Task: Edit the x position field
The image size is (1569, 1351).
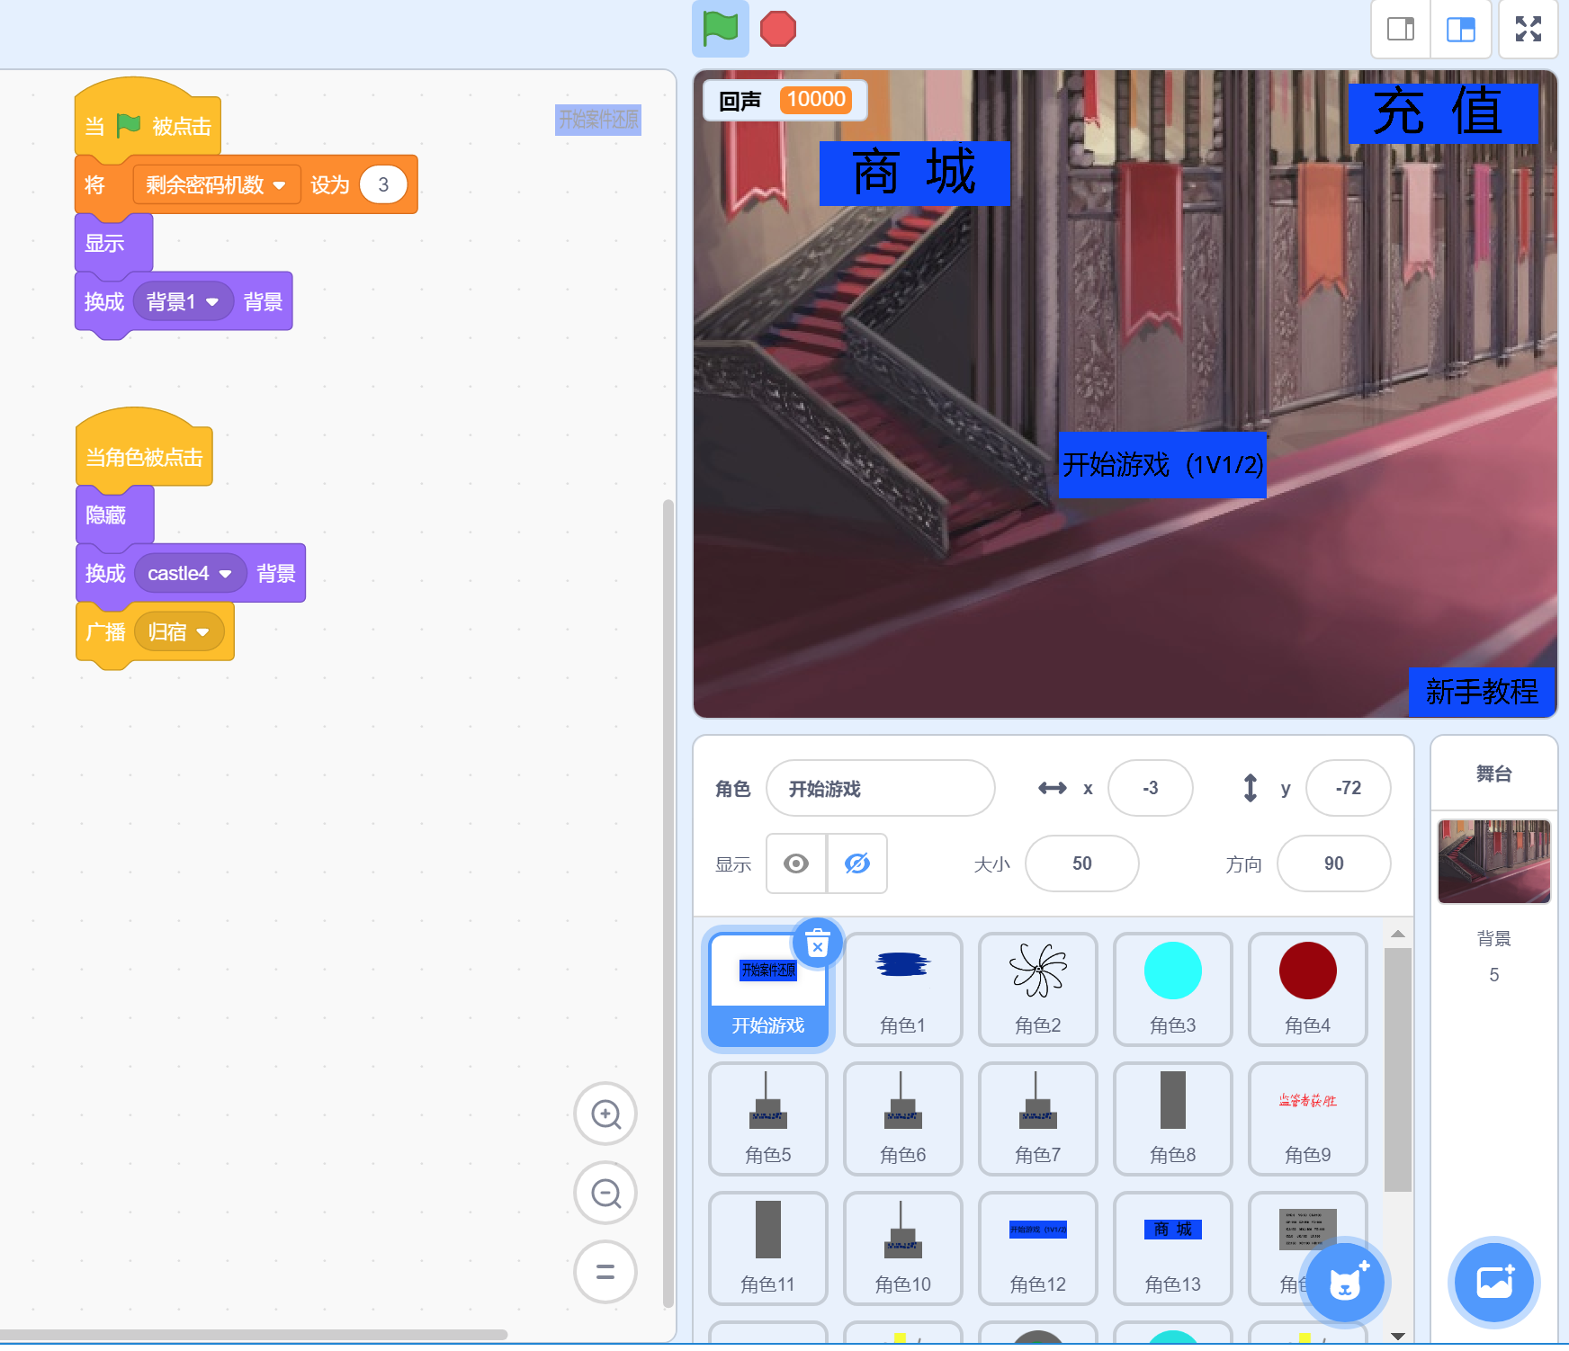Action: click(x=1150, y=789)
